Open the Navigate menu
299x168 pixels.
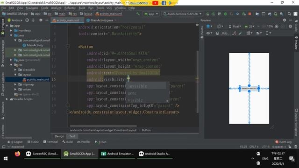(32, 8)
